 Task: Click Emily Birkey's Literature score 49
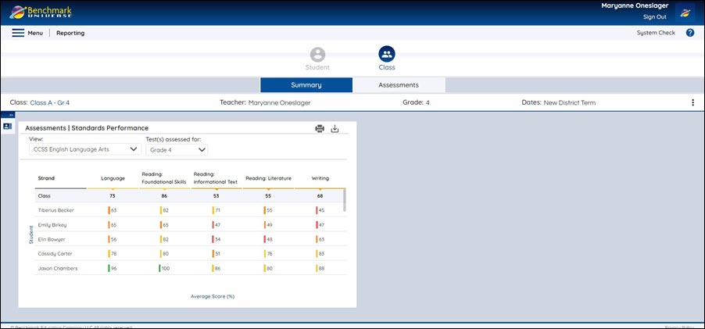coord(268,225)
